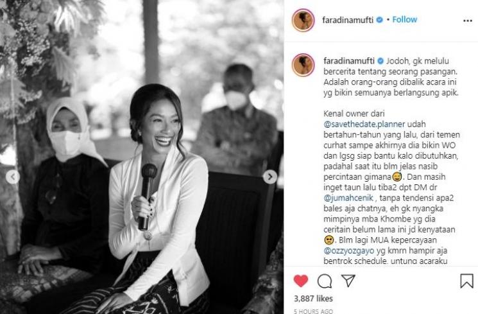This screenshot has height=314, width=478.
Task: Share post using paper plane icon
Action: point(348,281)
